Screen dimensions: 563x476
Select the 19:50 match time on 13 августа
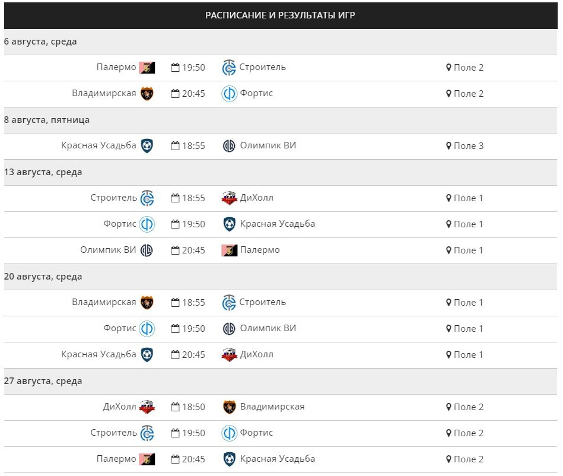pos(193,224)
